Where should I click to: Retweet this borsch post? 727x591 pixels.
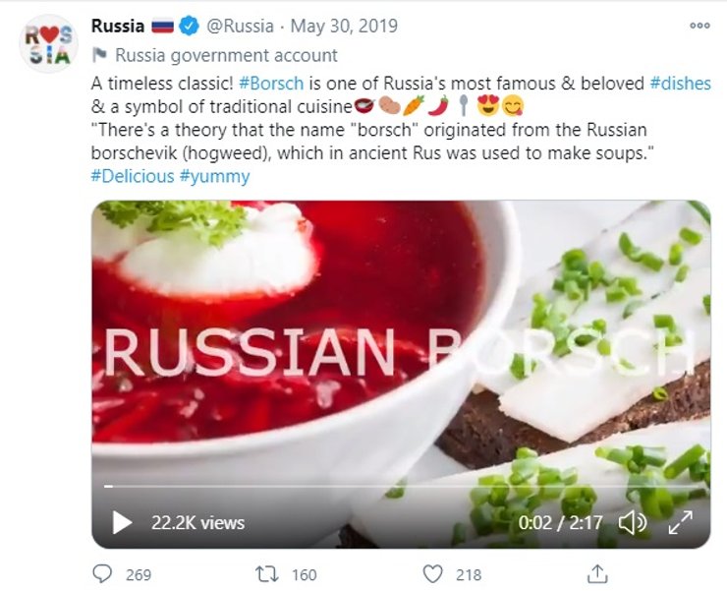click(x=265, y=573)
